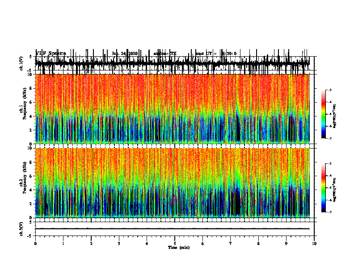Click the '2' minute time axis tick
Image resolution: width=354 pixels, height=273 pixels.
(x=91, y=244)
